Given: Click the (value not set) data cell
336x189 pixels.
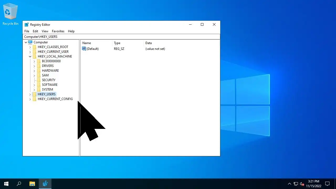Looking at the screenshot, I should tap(155, 49).
